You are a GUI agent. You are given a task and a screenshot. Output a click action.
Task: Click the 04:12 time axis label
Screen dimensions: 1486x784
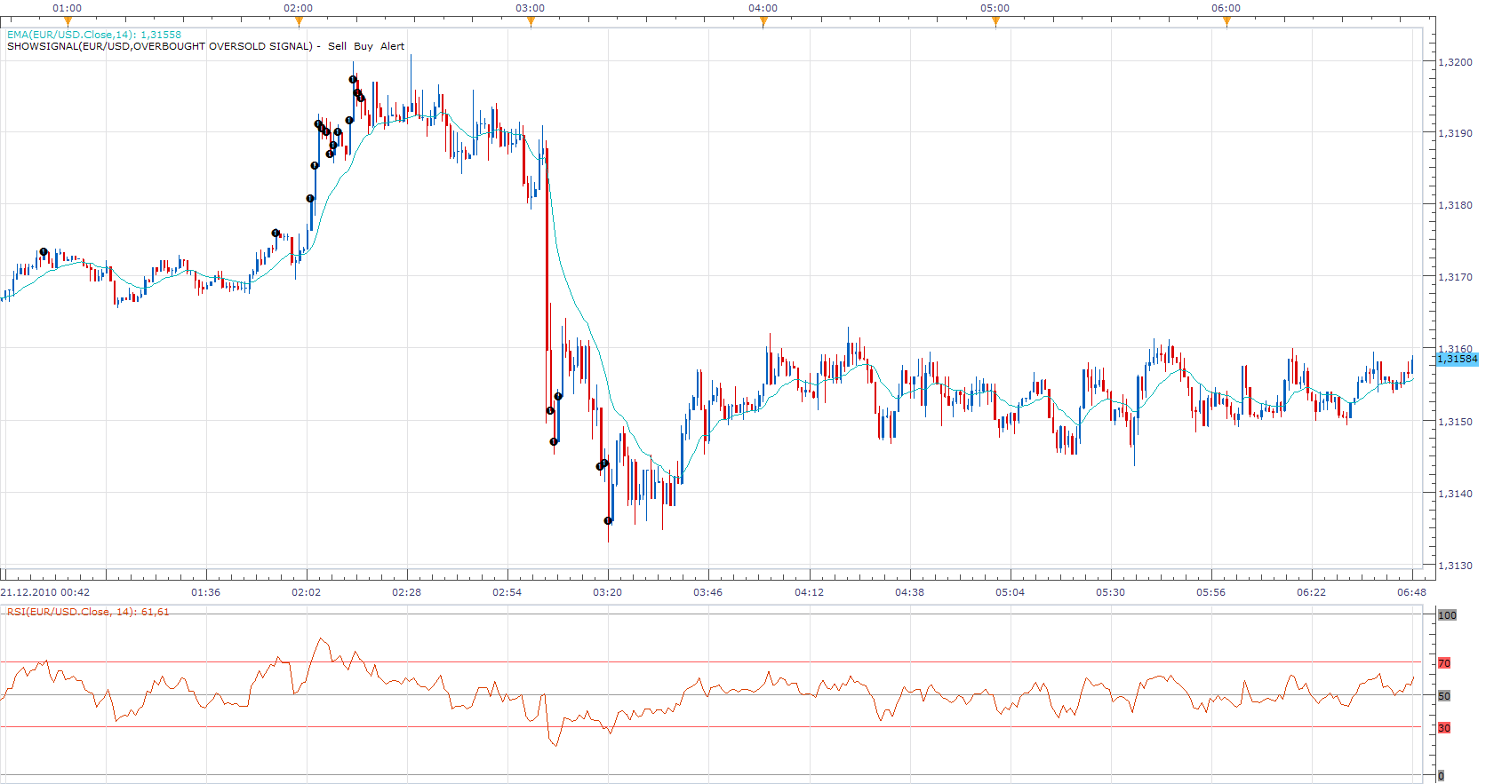click(x=809, y=592)
